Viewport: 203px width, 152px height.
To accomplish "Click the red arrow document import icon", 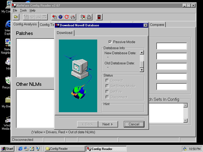I will tap(55, 17).
